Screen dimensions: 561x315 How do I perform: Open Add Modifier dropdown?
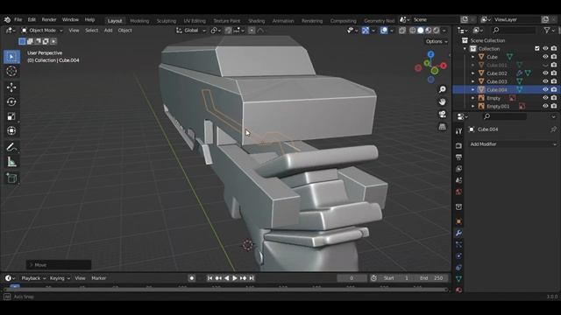coord(513,144)
